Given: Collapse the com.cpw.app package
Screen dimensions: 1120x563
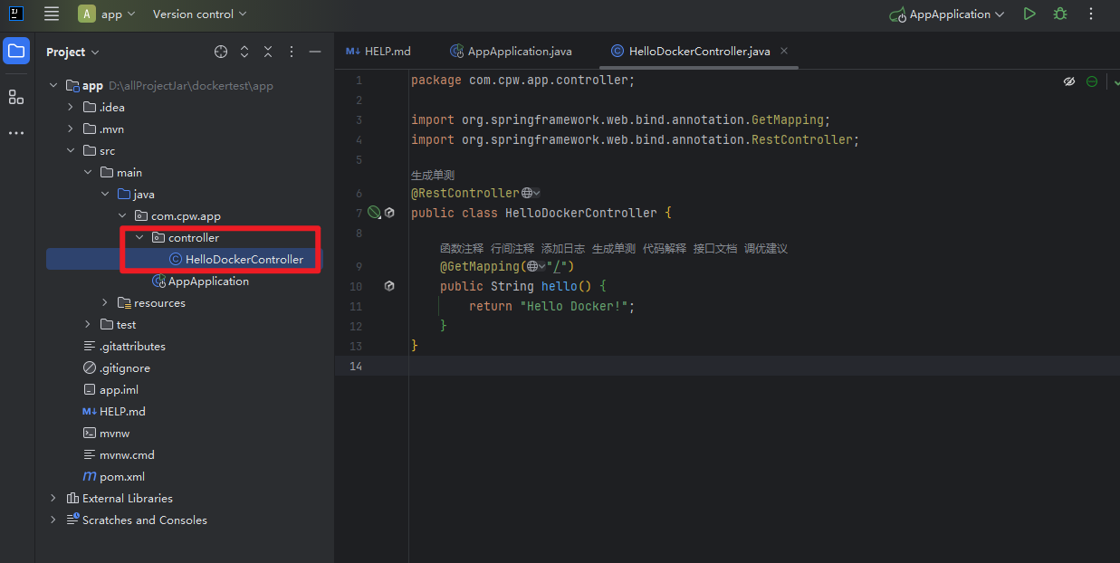Looking at the screenshot, I should point(122,216).
